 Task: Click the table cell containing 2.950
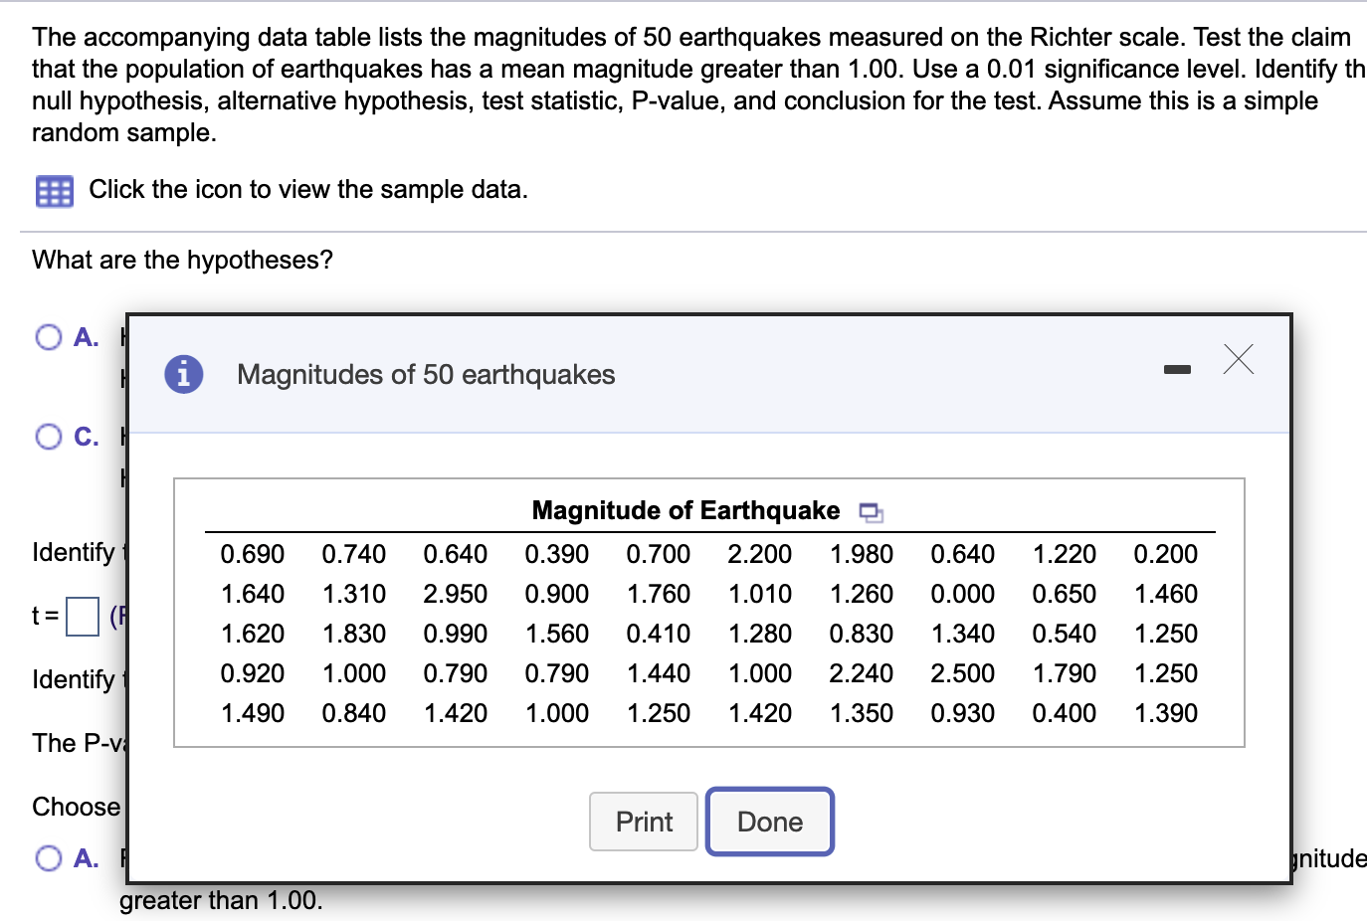(x=456, y=594)
